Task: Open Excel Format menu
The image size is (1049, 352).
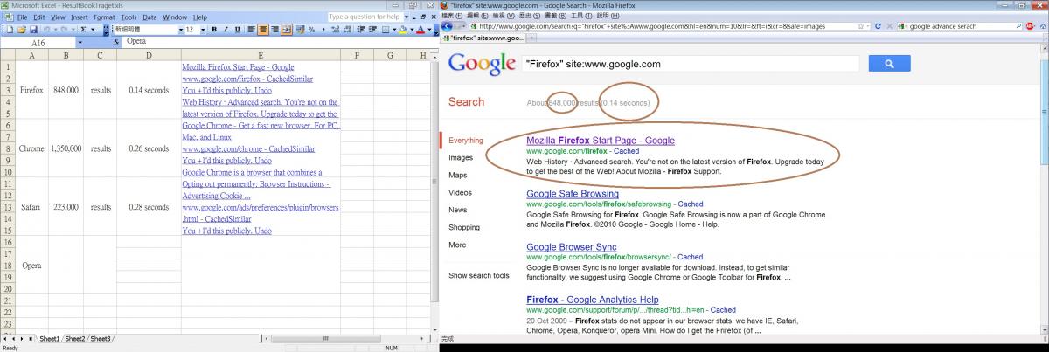Action: 104,17
